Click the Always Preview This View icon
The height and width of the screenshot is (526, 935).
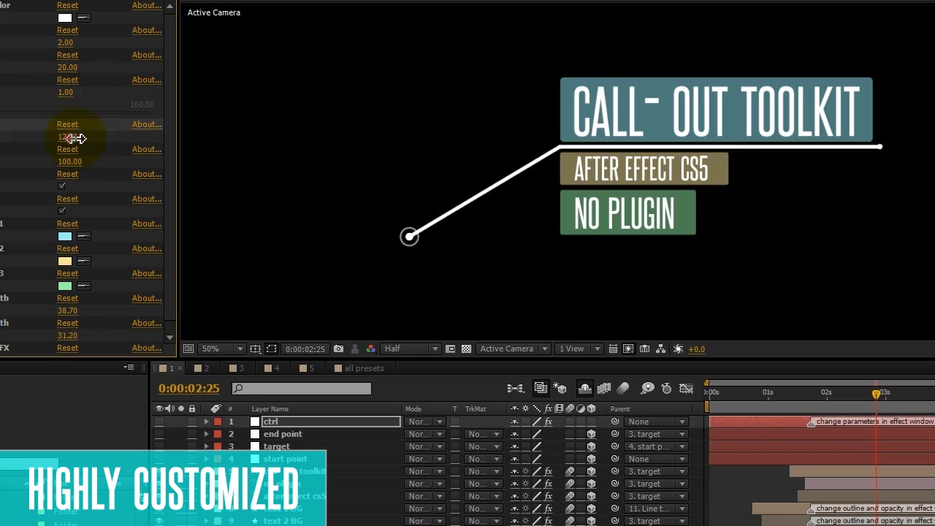(x=188, y=349)
